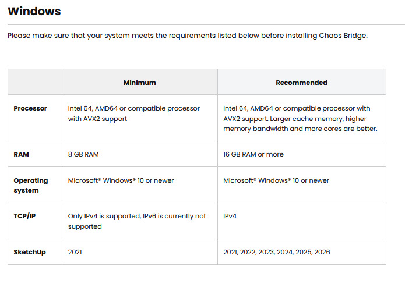Click the "Only IPv4 is supported" text
Viewport: 405px width, 291px height.
tap(137, 221)
